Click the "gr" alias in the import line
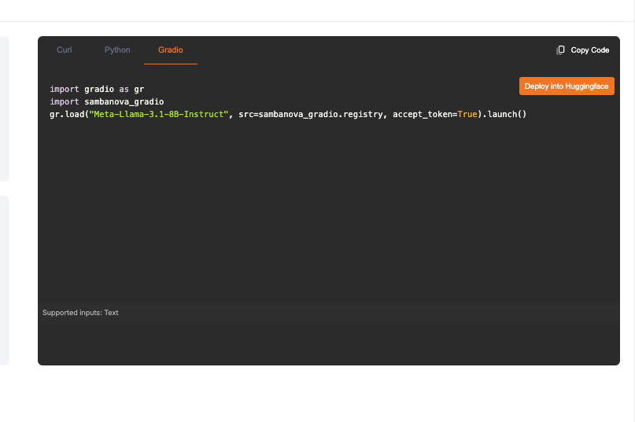The height and width of the screenshot is (422, 635). click(x=138, y=90)
